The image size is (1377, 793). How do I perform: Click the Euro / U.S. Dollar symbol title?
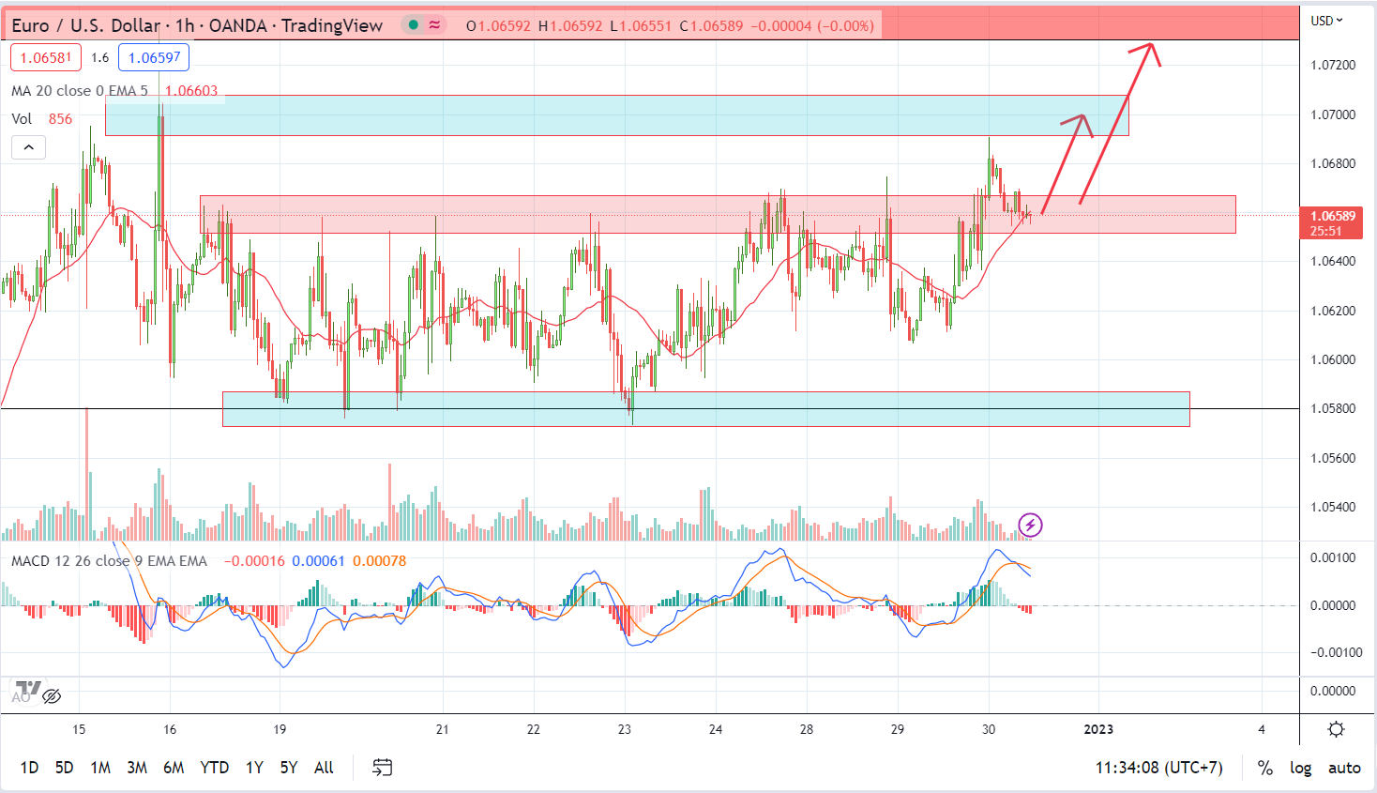[x=85, y=25]
